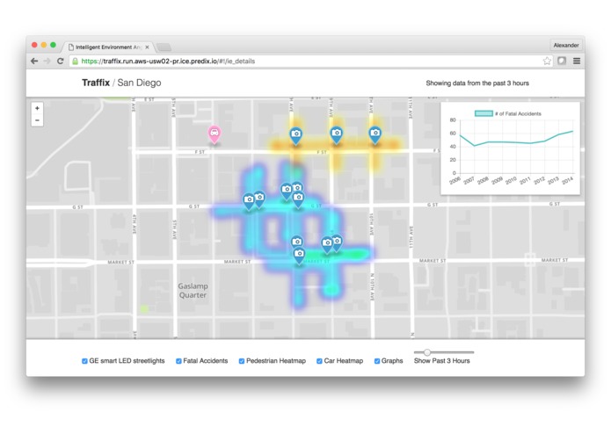Click the macOS yellow minimize button

(44, 45)
